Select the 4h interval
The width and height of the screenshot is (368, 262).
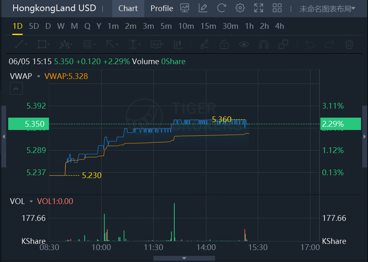coord(280,26)
